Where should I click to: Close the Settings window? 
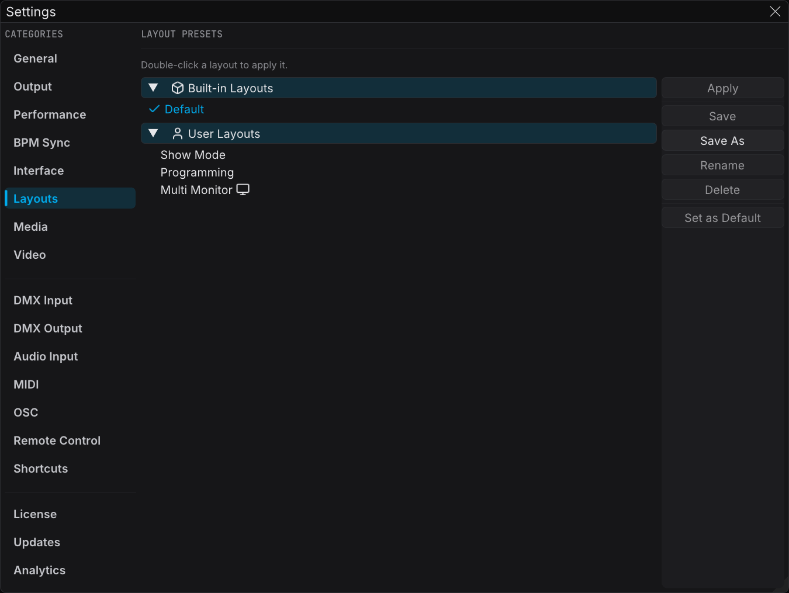coord(775,12)
